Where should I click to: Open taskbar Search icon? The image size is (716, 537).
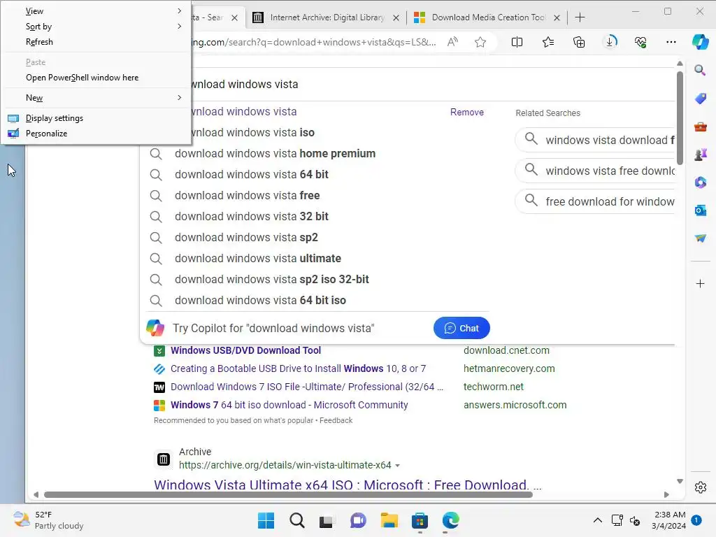(296, 520)
